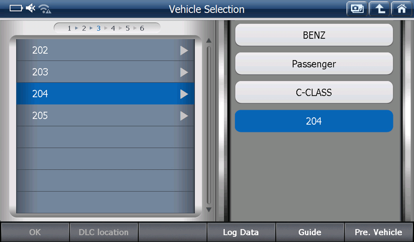
Task: Open arrow for the highlighted 204 row
Action: click(x=184, y=94)
